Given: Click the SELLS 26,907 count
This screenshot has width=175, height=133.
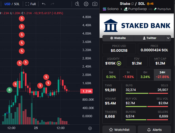Looking at the screenshot, I should 163,90.
